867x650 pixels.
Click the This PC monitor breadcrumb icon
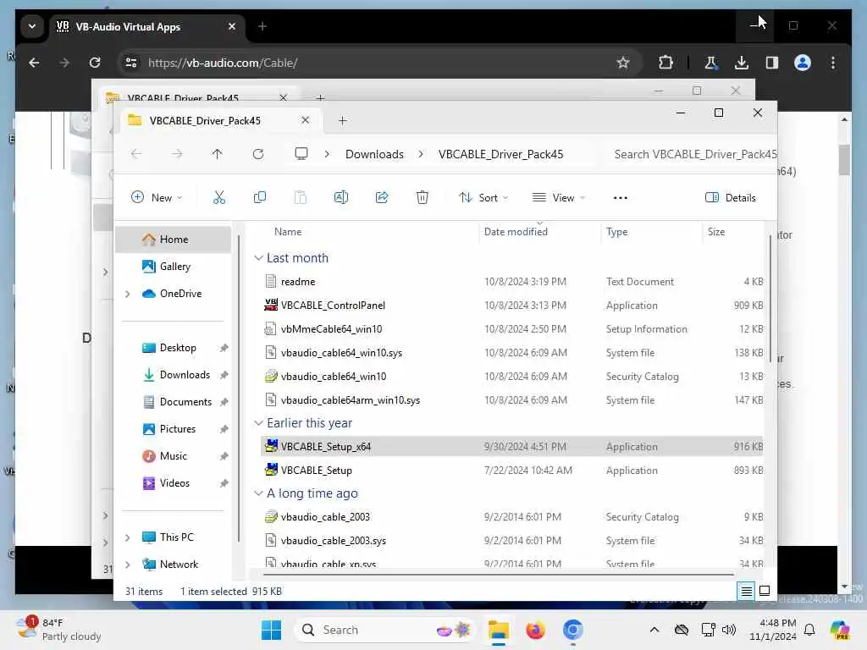301,154
